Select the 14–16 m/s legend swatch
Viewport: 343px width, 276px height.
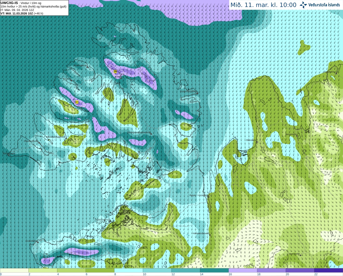point(214,270)
